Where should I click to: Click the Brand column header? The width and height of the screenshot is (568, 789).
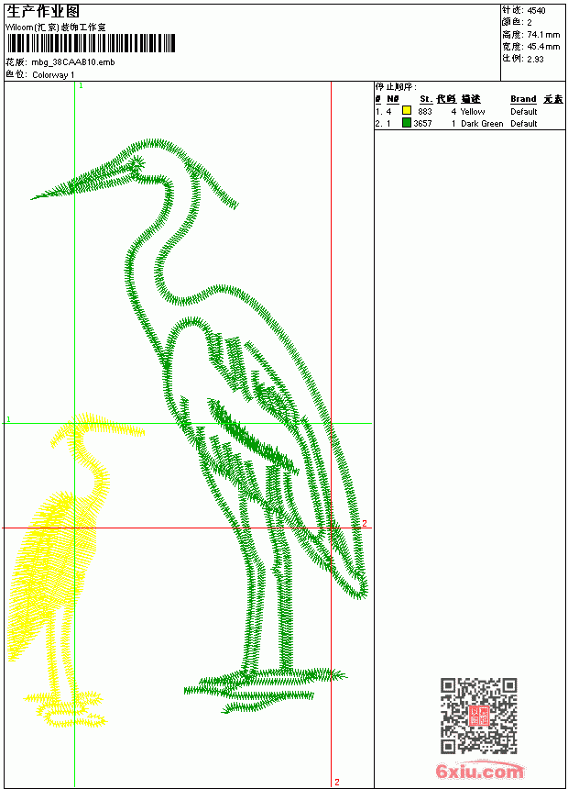(x=523, y=99)
